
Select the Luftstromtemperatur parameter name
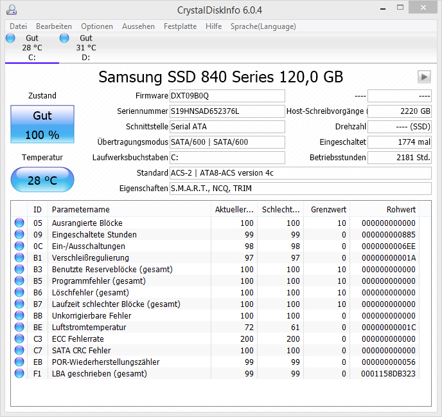coord(89,327)
